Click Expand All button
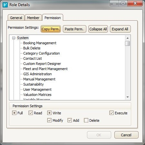This screenshot has width=145, height=145. (120, 29)
